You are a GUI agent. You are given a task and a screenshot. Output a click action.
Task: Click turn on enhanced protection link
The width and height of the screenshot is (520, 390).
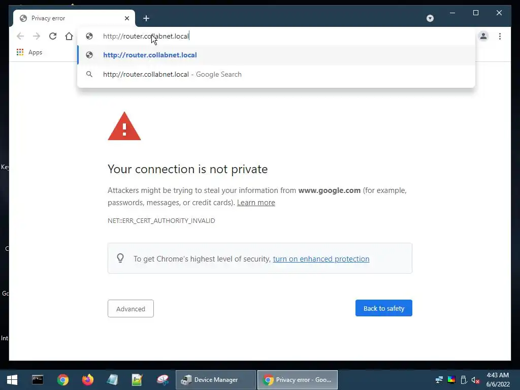pyautogui.click(x=321, y=258)
